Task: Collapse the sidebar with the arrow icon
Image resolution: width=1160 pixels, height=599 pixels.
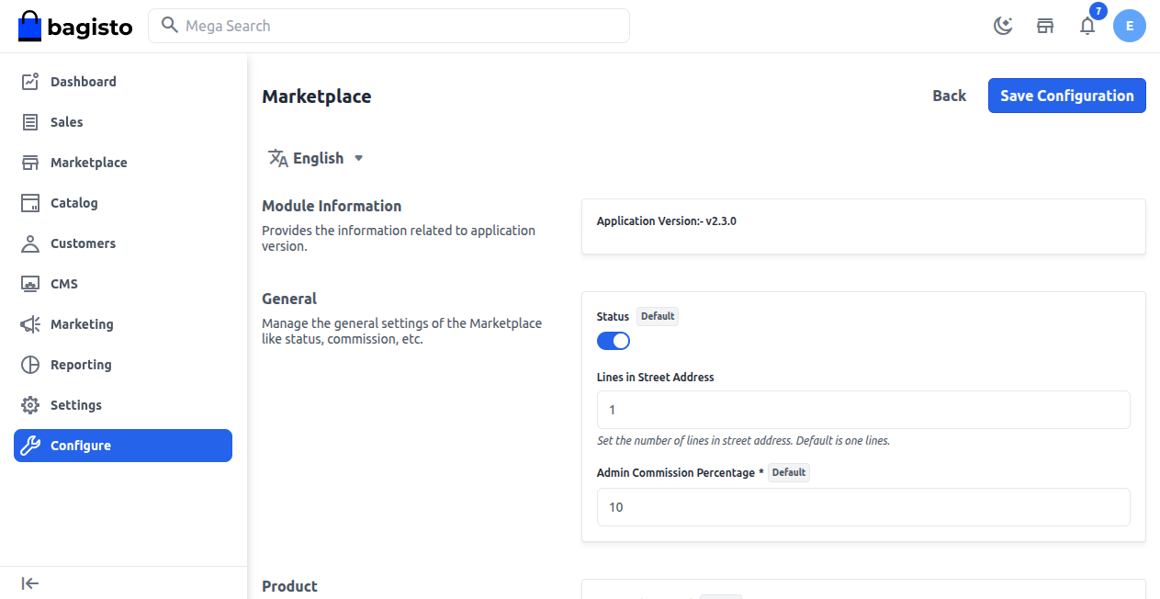Action: [x=29, y=583]
